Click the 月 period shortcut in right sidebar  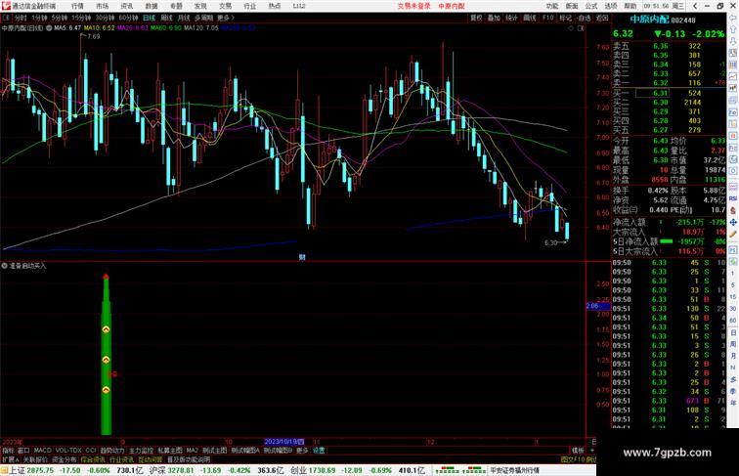pos(733,357)
